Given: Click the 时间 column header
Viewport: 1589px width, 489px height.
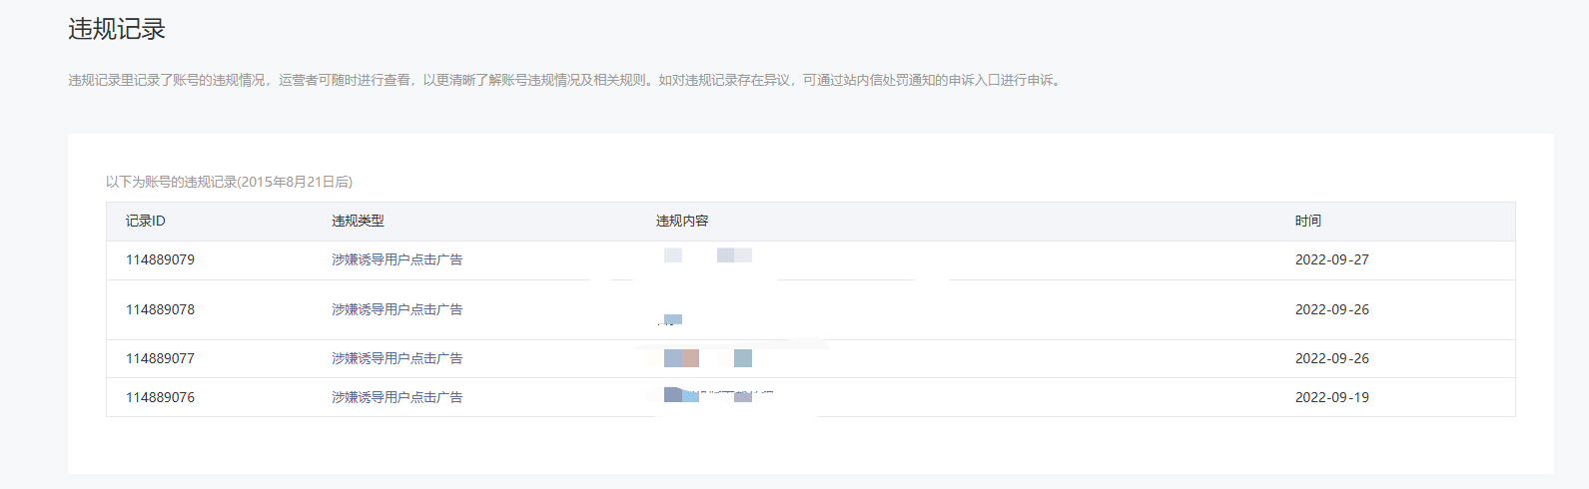Looking at the screenshot, I should click(x=1307, y=221).
